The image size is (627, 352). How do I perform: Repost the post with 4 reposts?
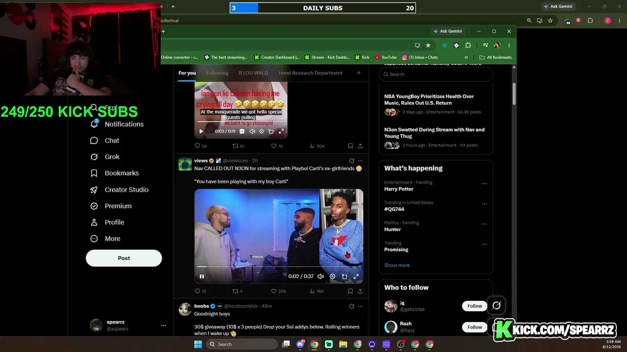point(238,291)
